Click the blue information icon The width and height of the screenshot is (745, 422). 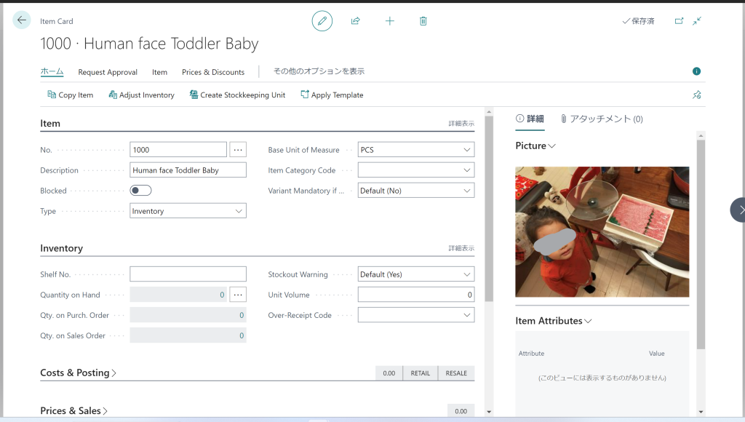tap(696, 71)
